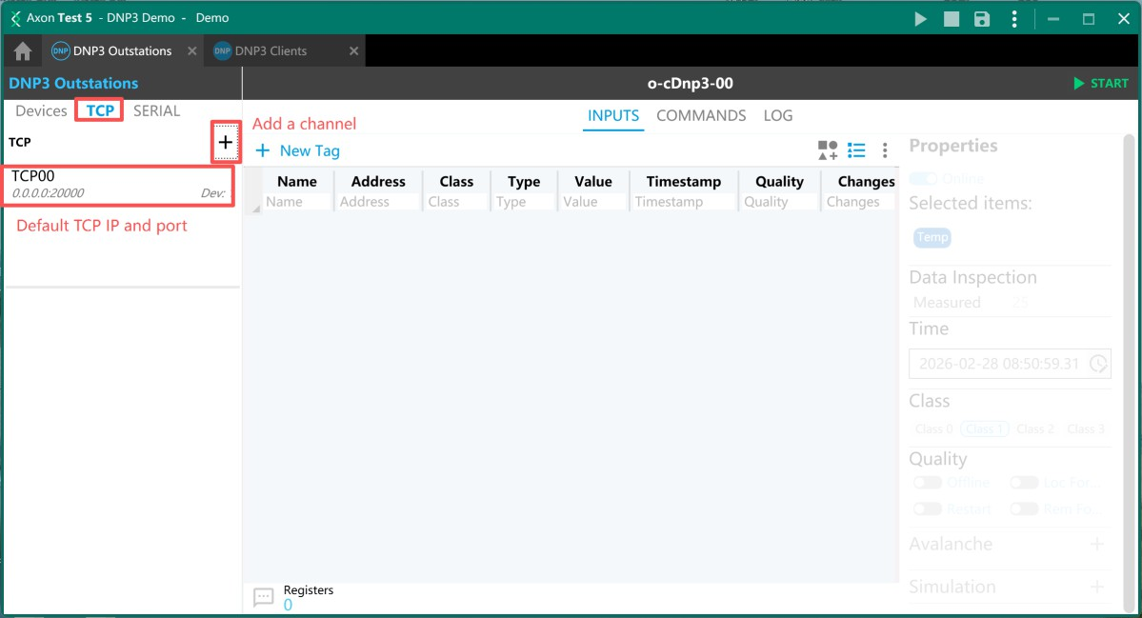Screen dimensions: 1142x618
Task: Click the Home icon tab
Action: pyautogui.click(x=23, y=51)
